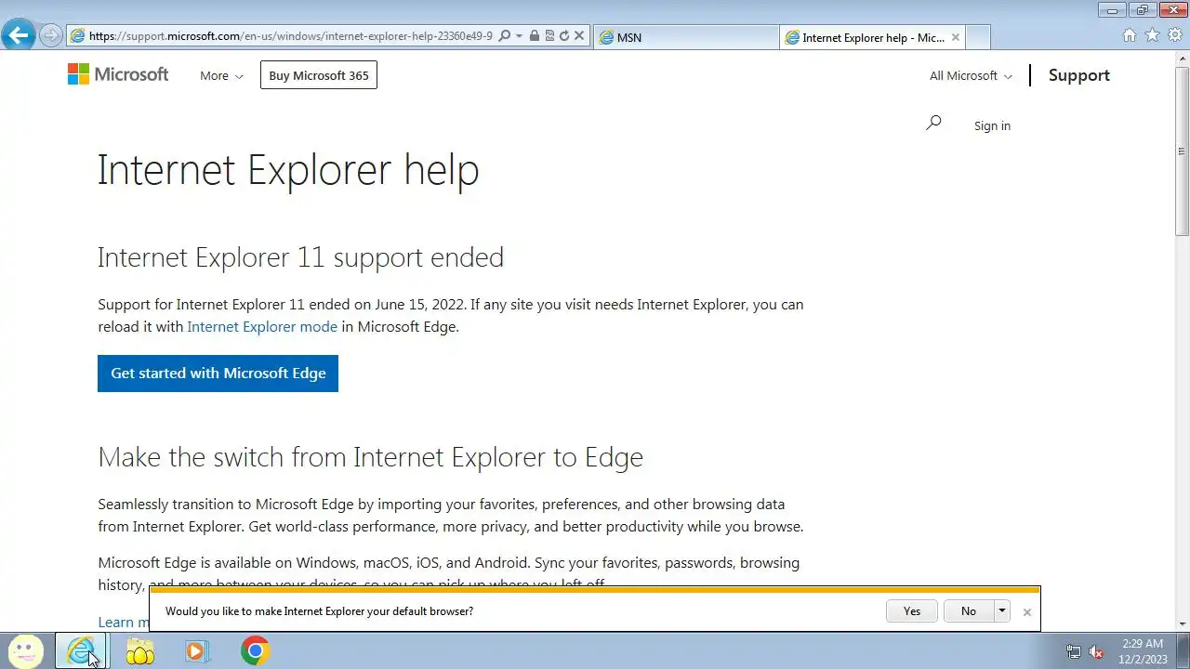Click the compatibility view icon in address bar
The image size is (1190, 669).
point(549,36)
